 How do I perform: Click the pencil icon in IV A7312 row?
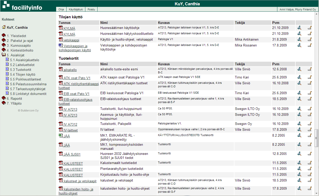coord(310,124)
